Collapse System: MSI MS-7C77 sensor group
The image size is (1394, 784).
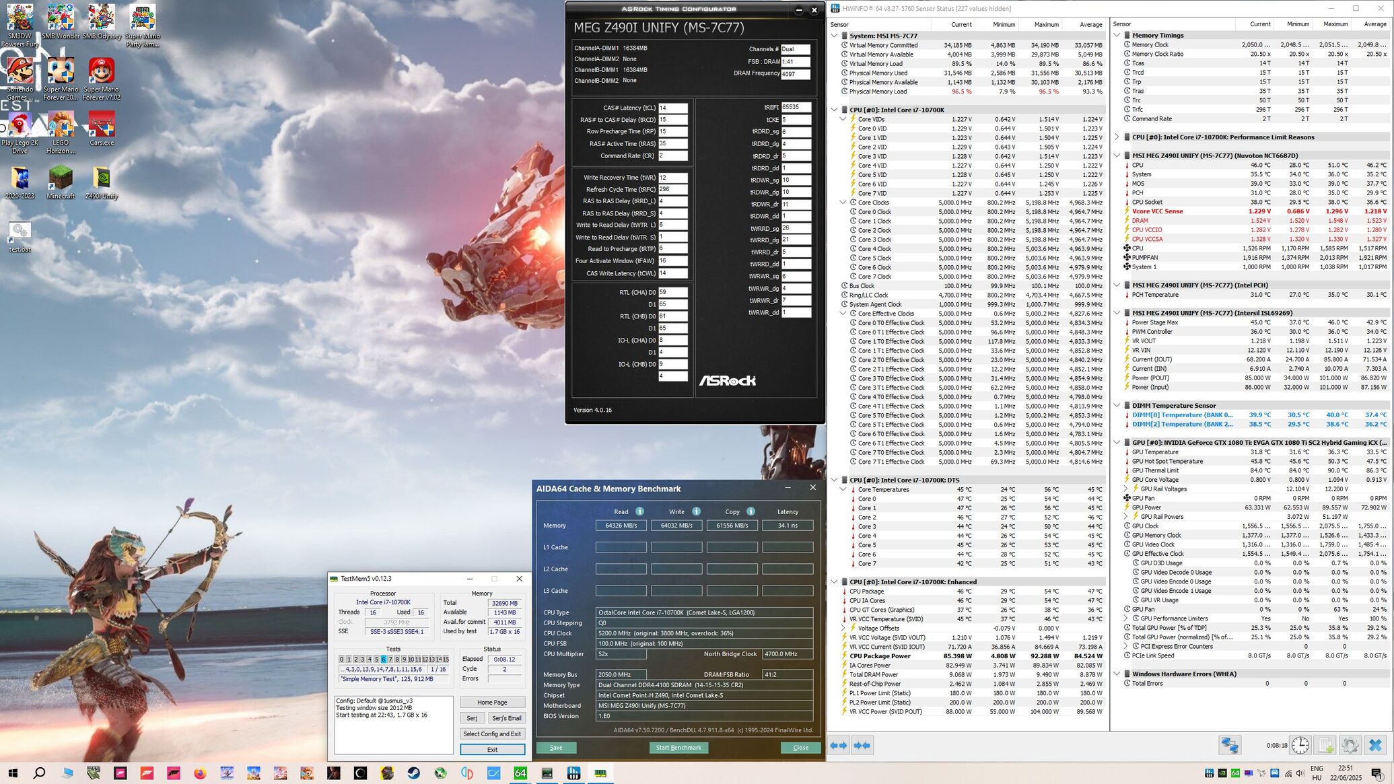click(x=835, y=36)
